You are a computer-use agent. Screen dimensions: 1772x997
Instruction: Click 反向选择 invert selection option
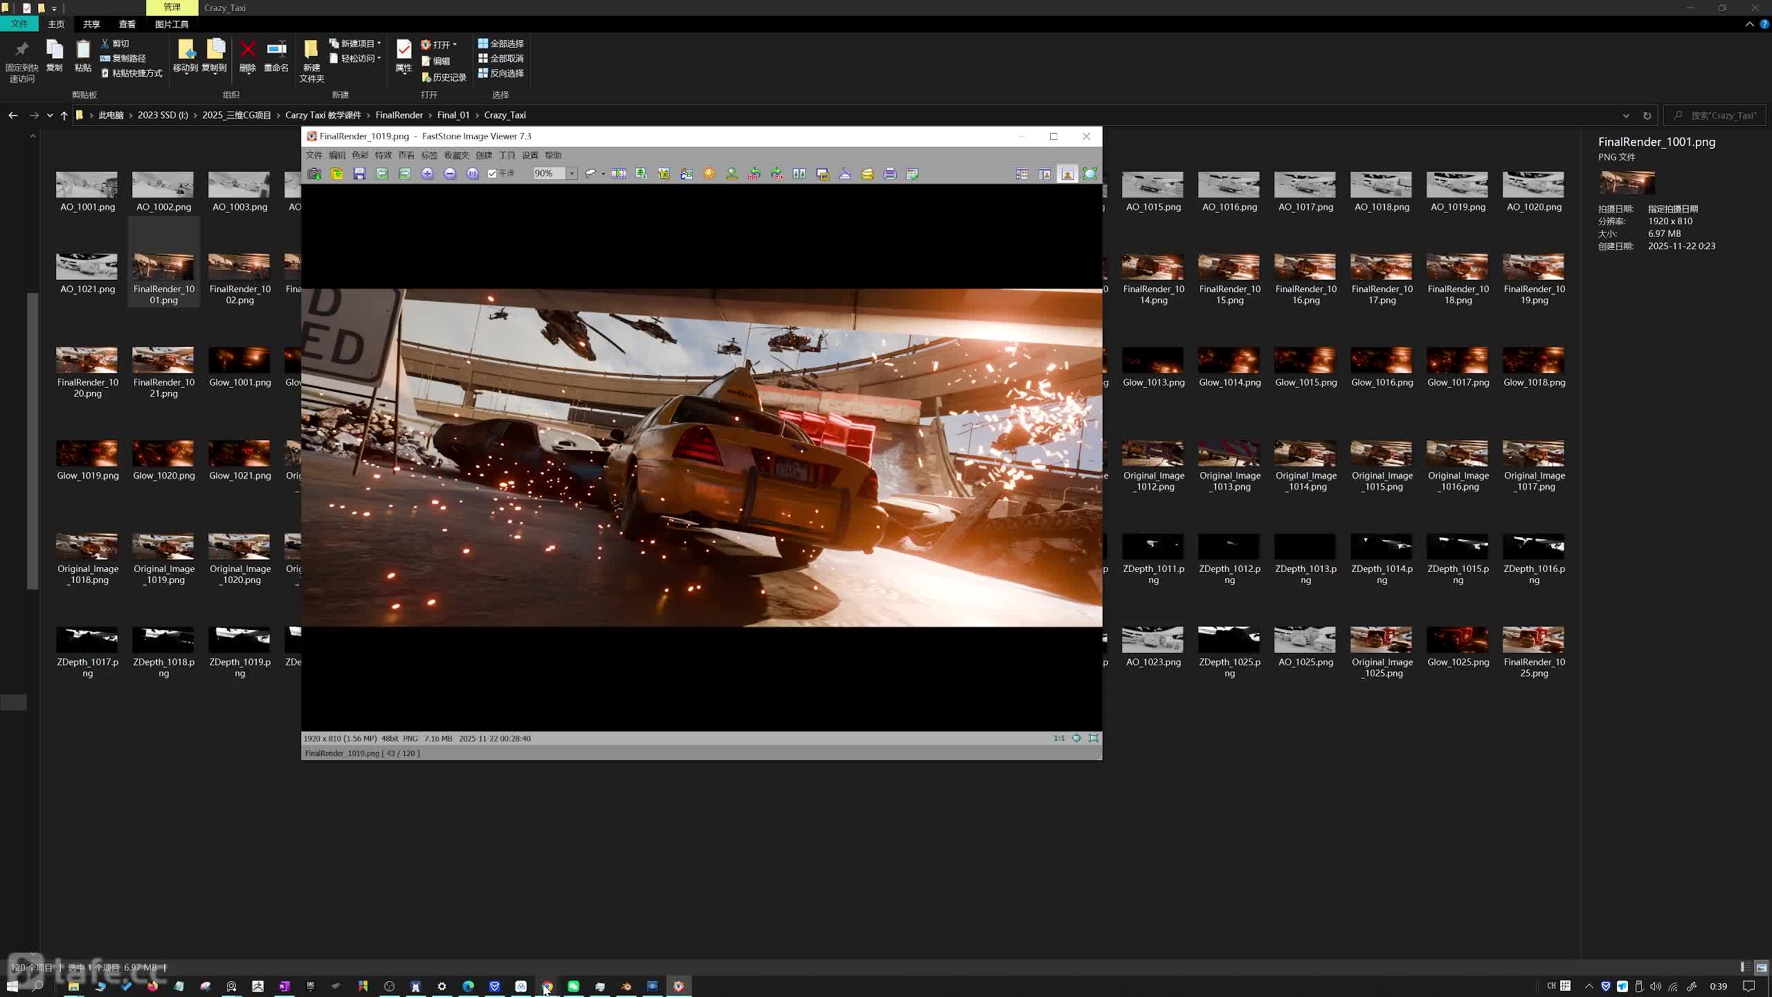click(x=501, y=73)
